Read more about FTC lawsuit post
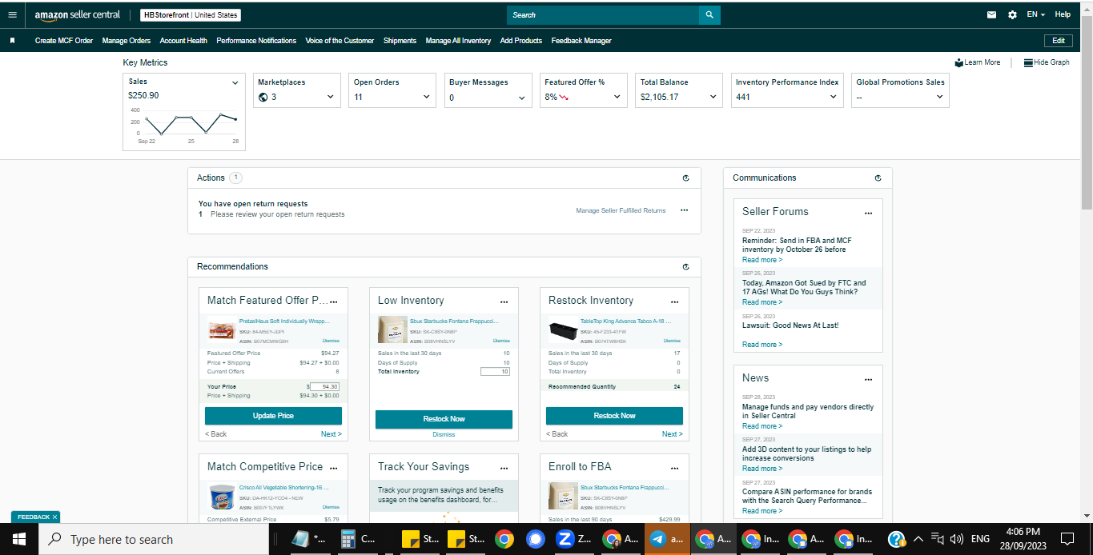This screenshot has width=1093, height=555. pyautogui.click(x=762, y=302)
